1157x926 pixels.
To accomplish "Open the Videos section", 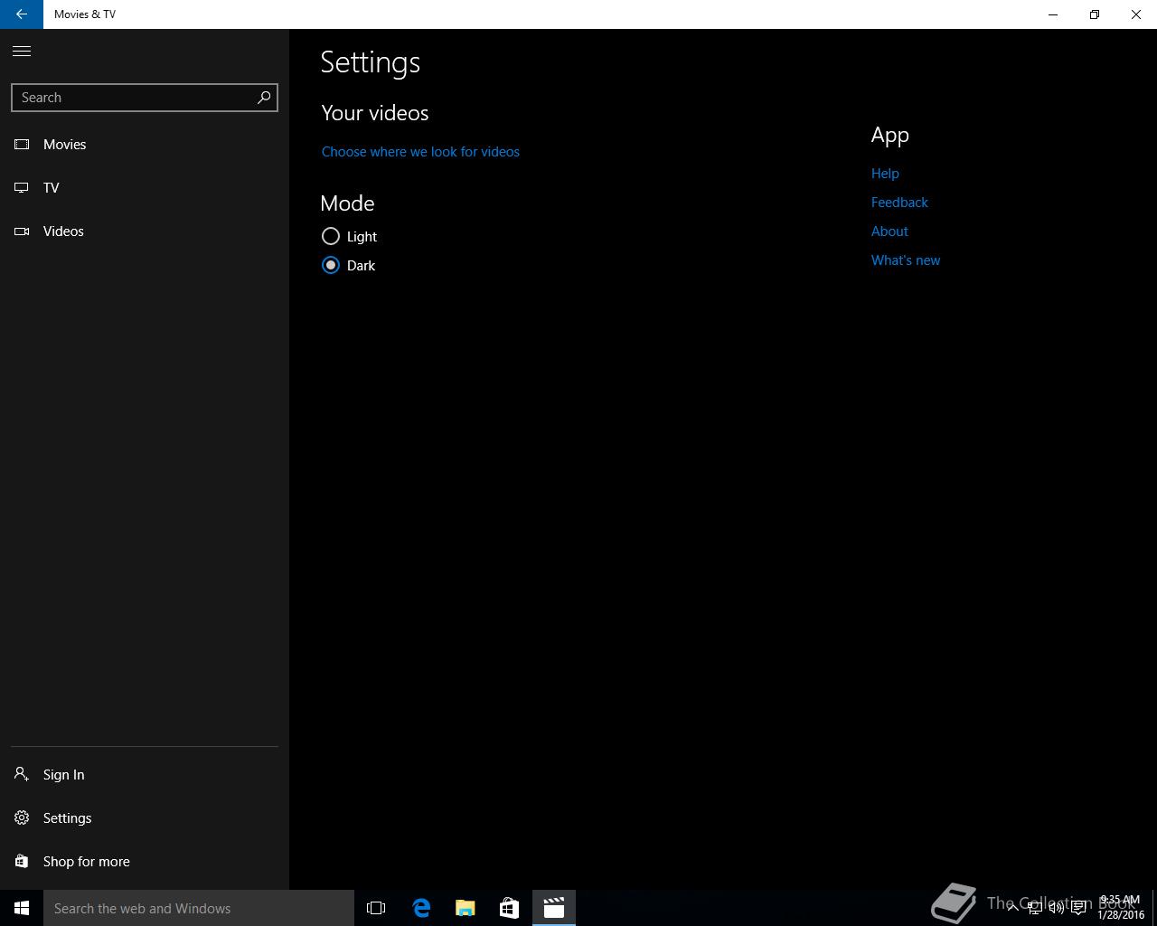I will [145, 231].
